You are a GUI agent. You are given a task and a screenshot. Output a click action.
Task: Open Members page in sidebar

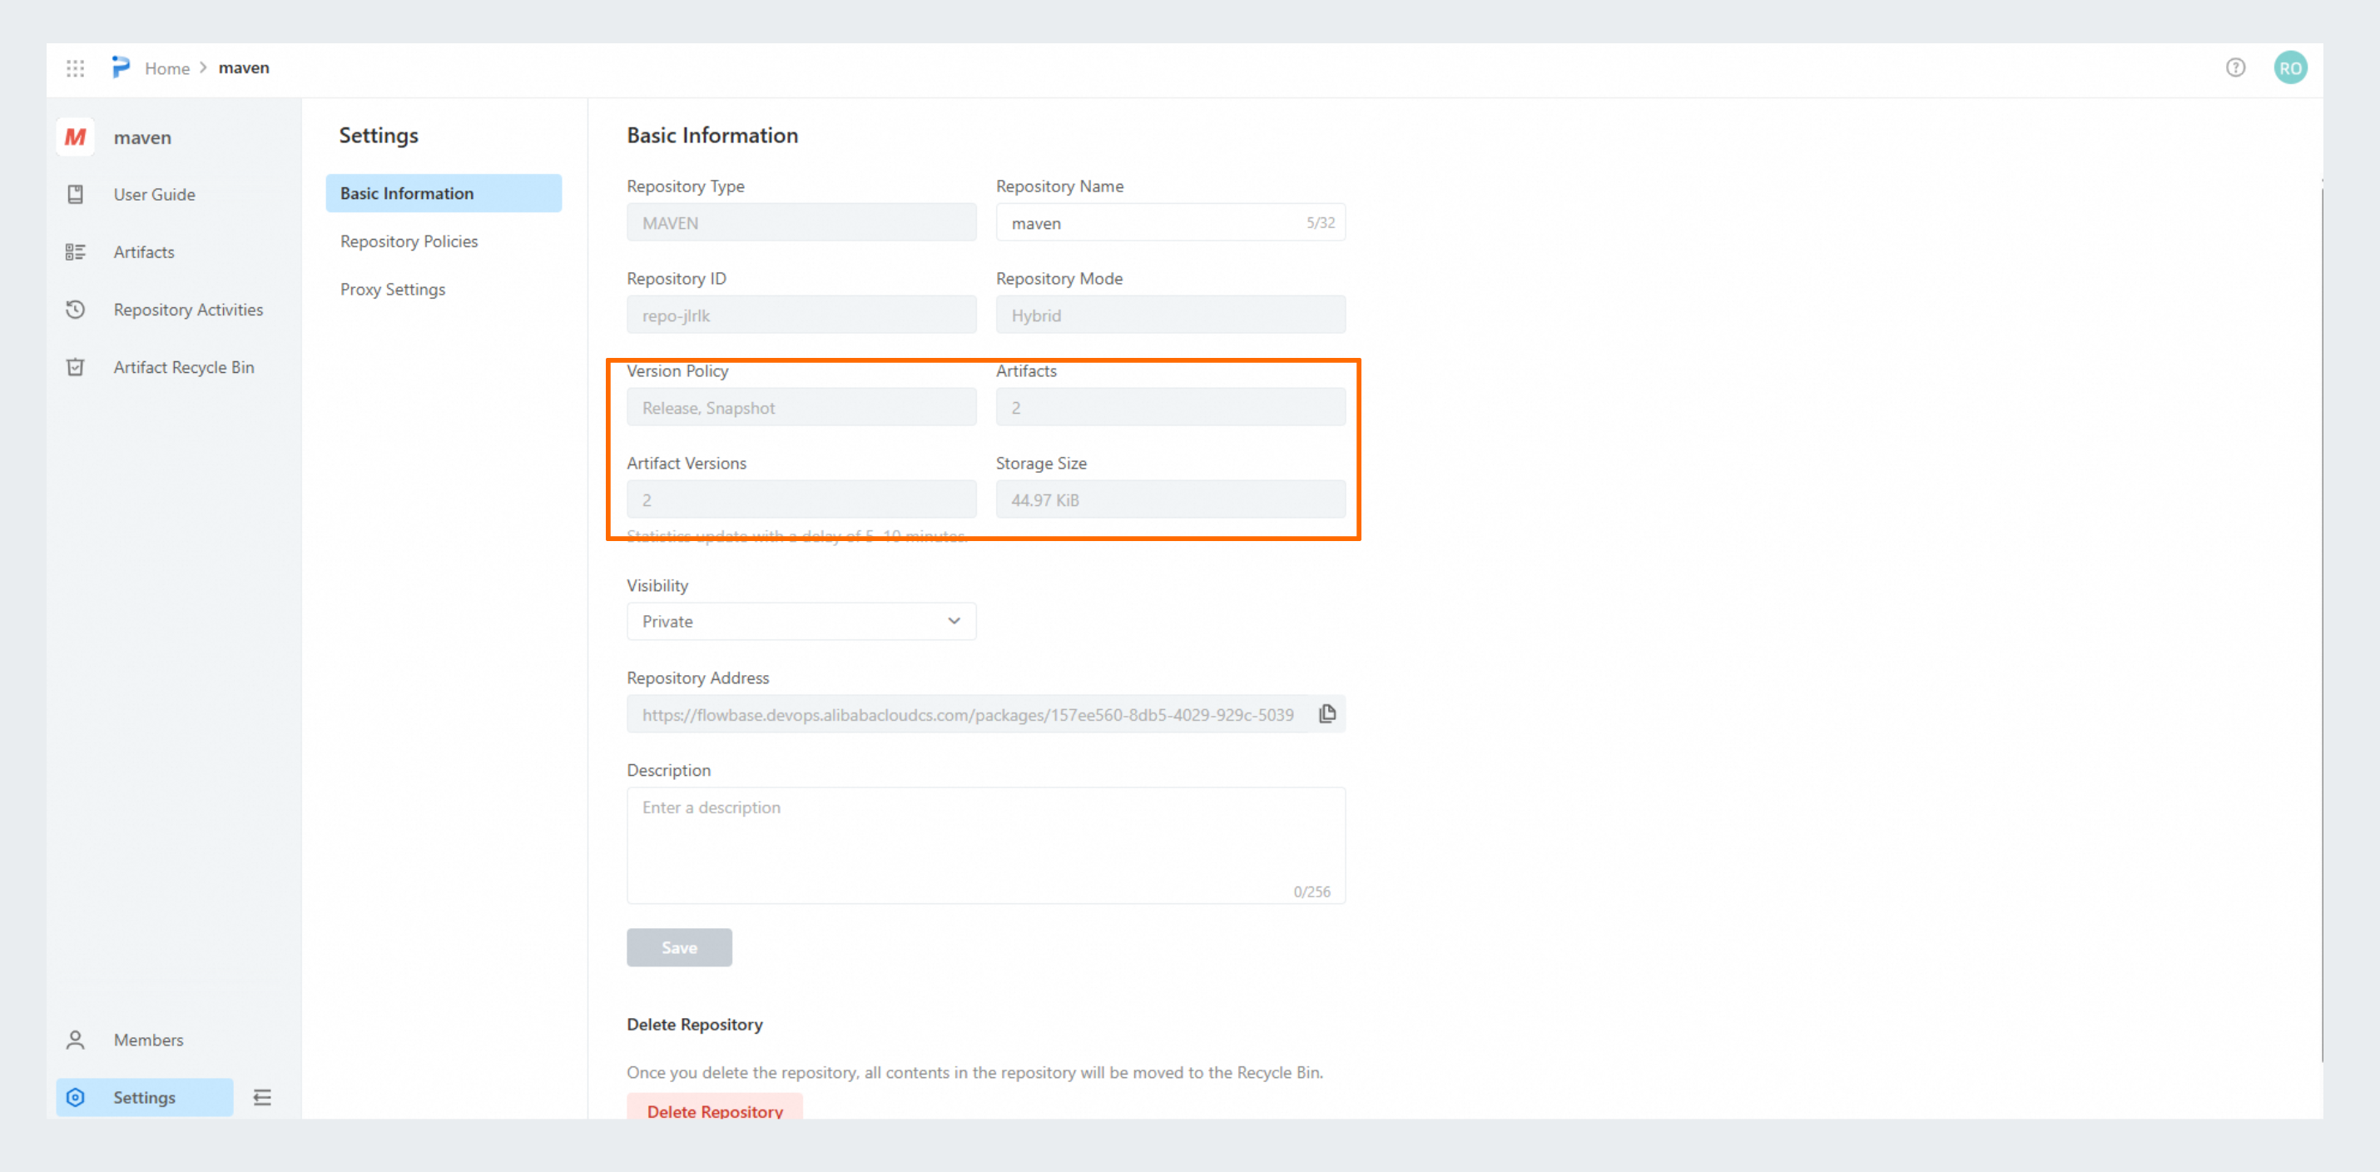[x=148, y=1040]
